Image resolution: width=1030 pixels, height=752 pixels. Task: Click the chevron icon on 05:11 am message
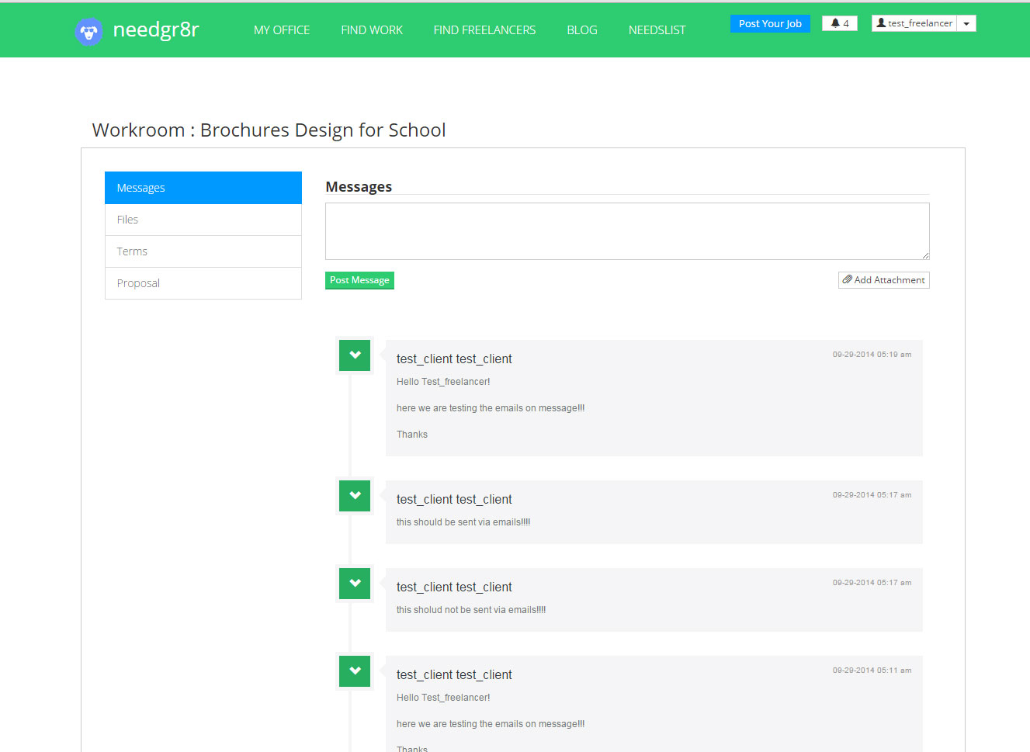pos(355,671)
